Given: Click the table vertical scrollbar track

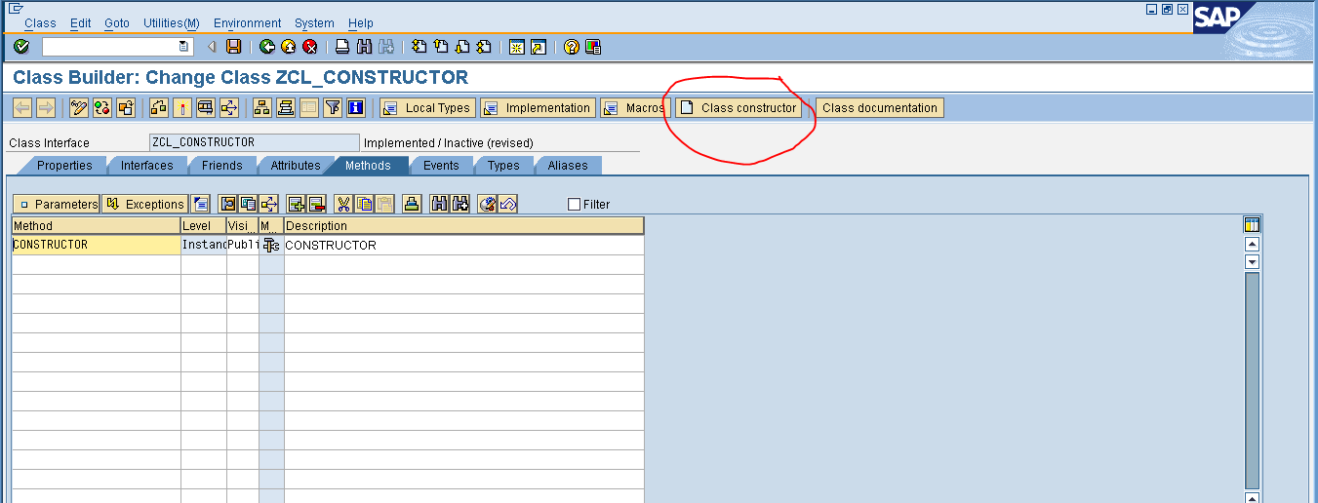Looking at the screenshot, I should [x=1252, y=380].
